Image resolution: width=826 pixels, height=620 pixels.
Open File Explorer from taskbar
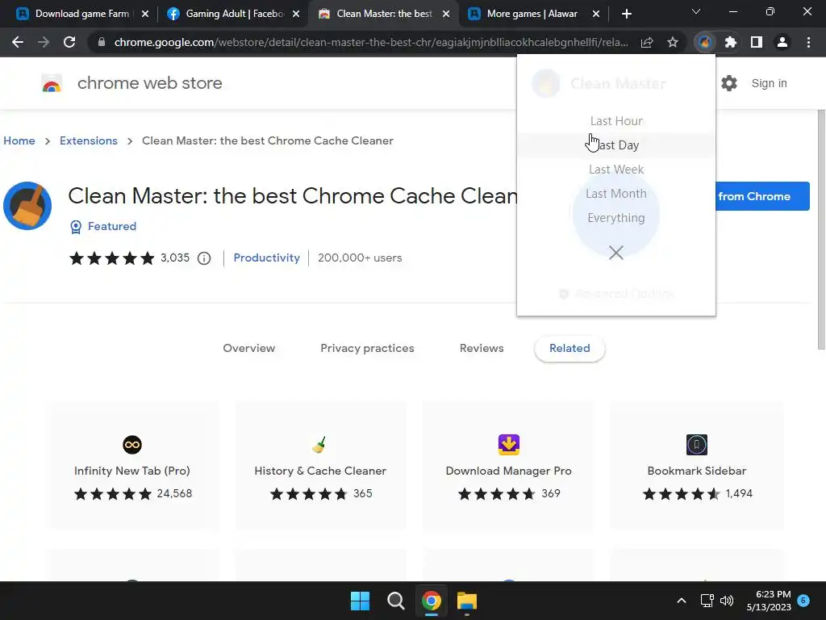[x=467, y=601]
